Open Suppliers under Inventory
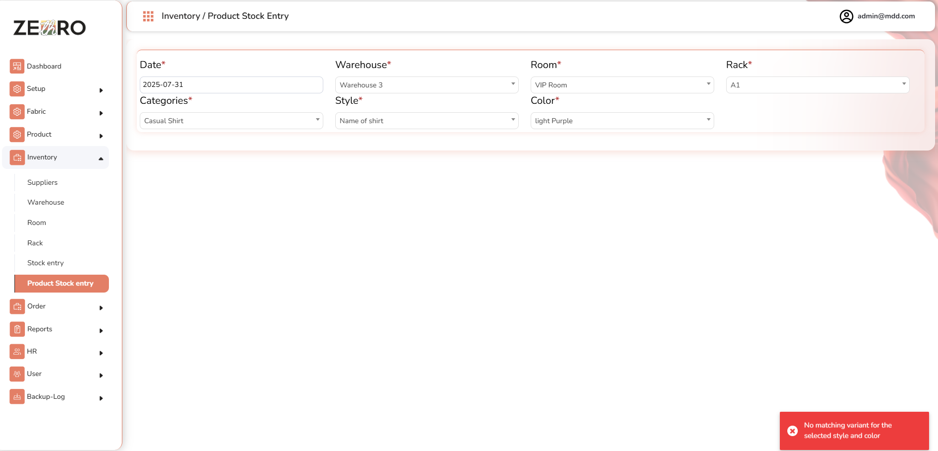Screen dimensions: 938x451 tap(42, 182)
